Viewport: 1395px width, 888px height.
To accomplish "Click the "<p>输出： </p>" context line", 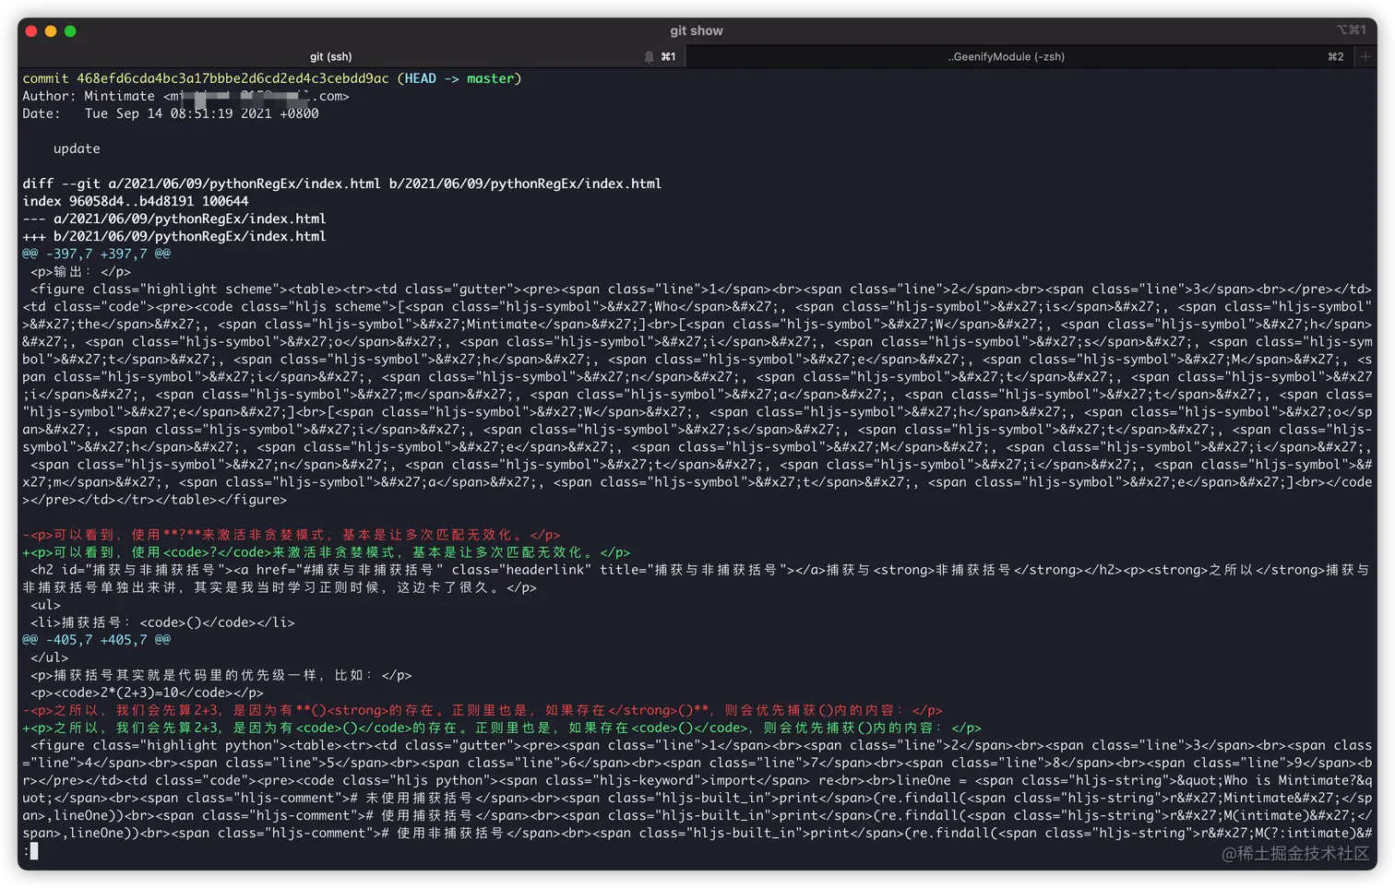I will [x=81, y=271].
